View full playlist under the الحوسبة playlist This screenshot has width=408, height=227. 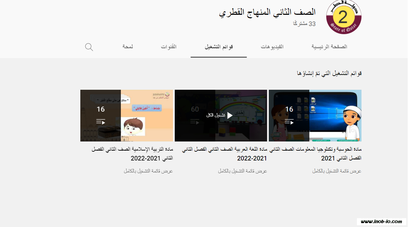click(337, 171)
